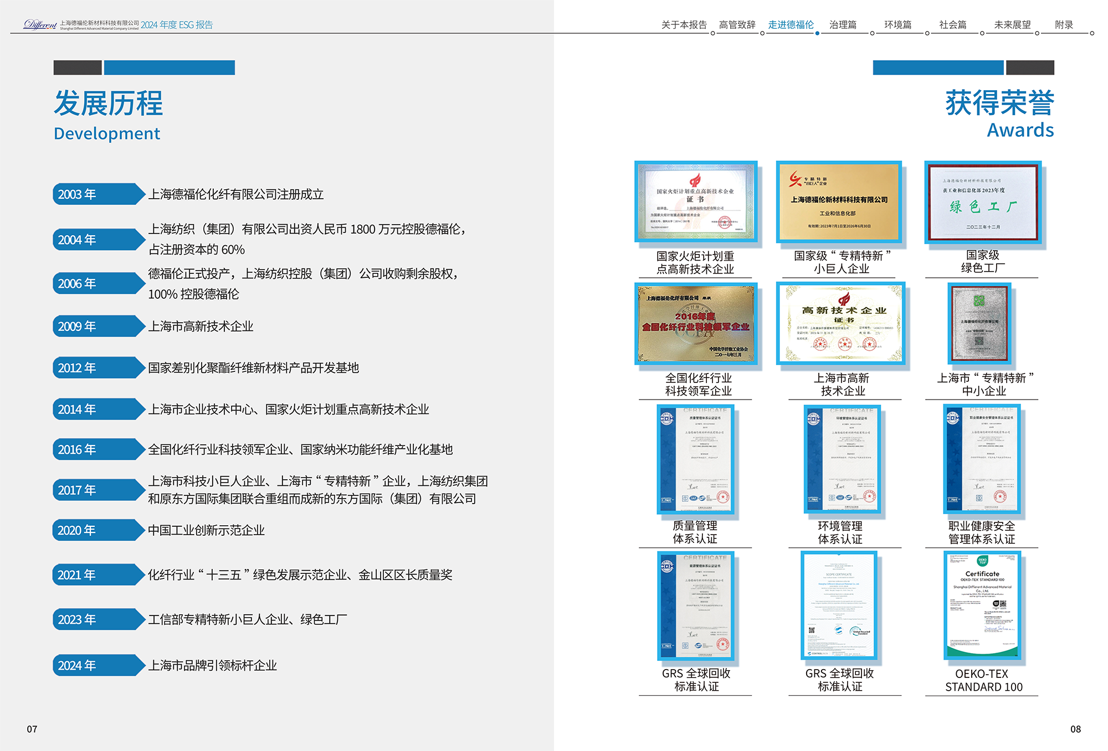Click the 获得荣誉 heading
This screenshot has height=751, width=1108.
click(999, 103)
